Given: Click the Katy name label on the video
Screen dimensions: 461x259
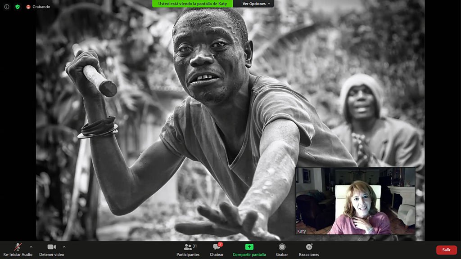Looking at the screenshot, I should point(302,231).
